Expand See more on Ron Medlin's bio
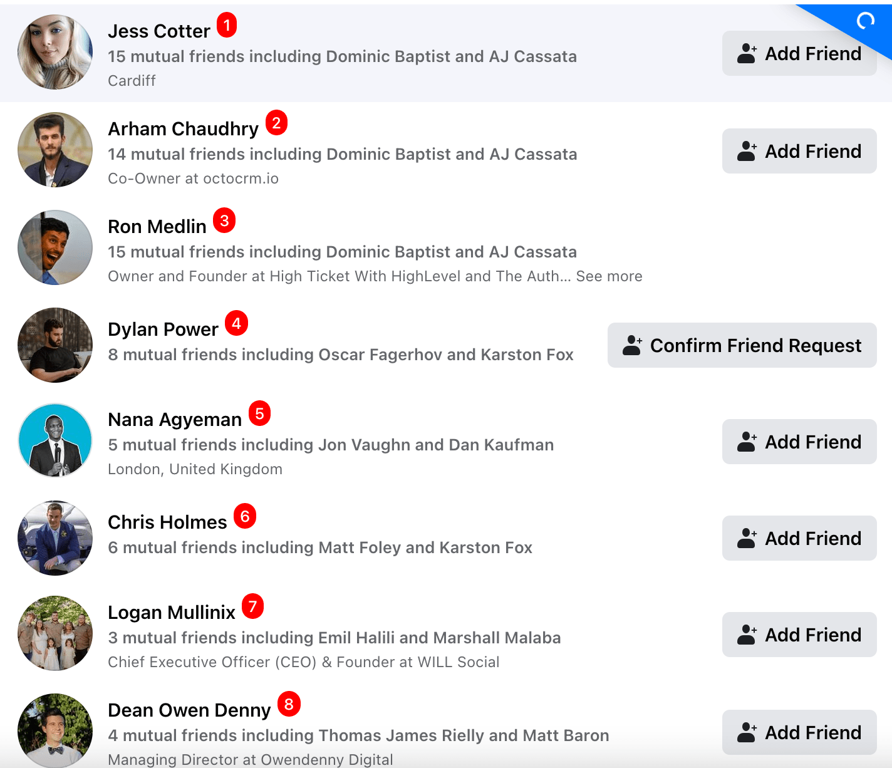Image resolution: width=892 pixels, height=768 pixels. pyautogui.click(x=609, y=276)
